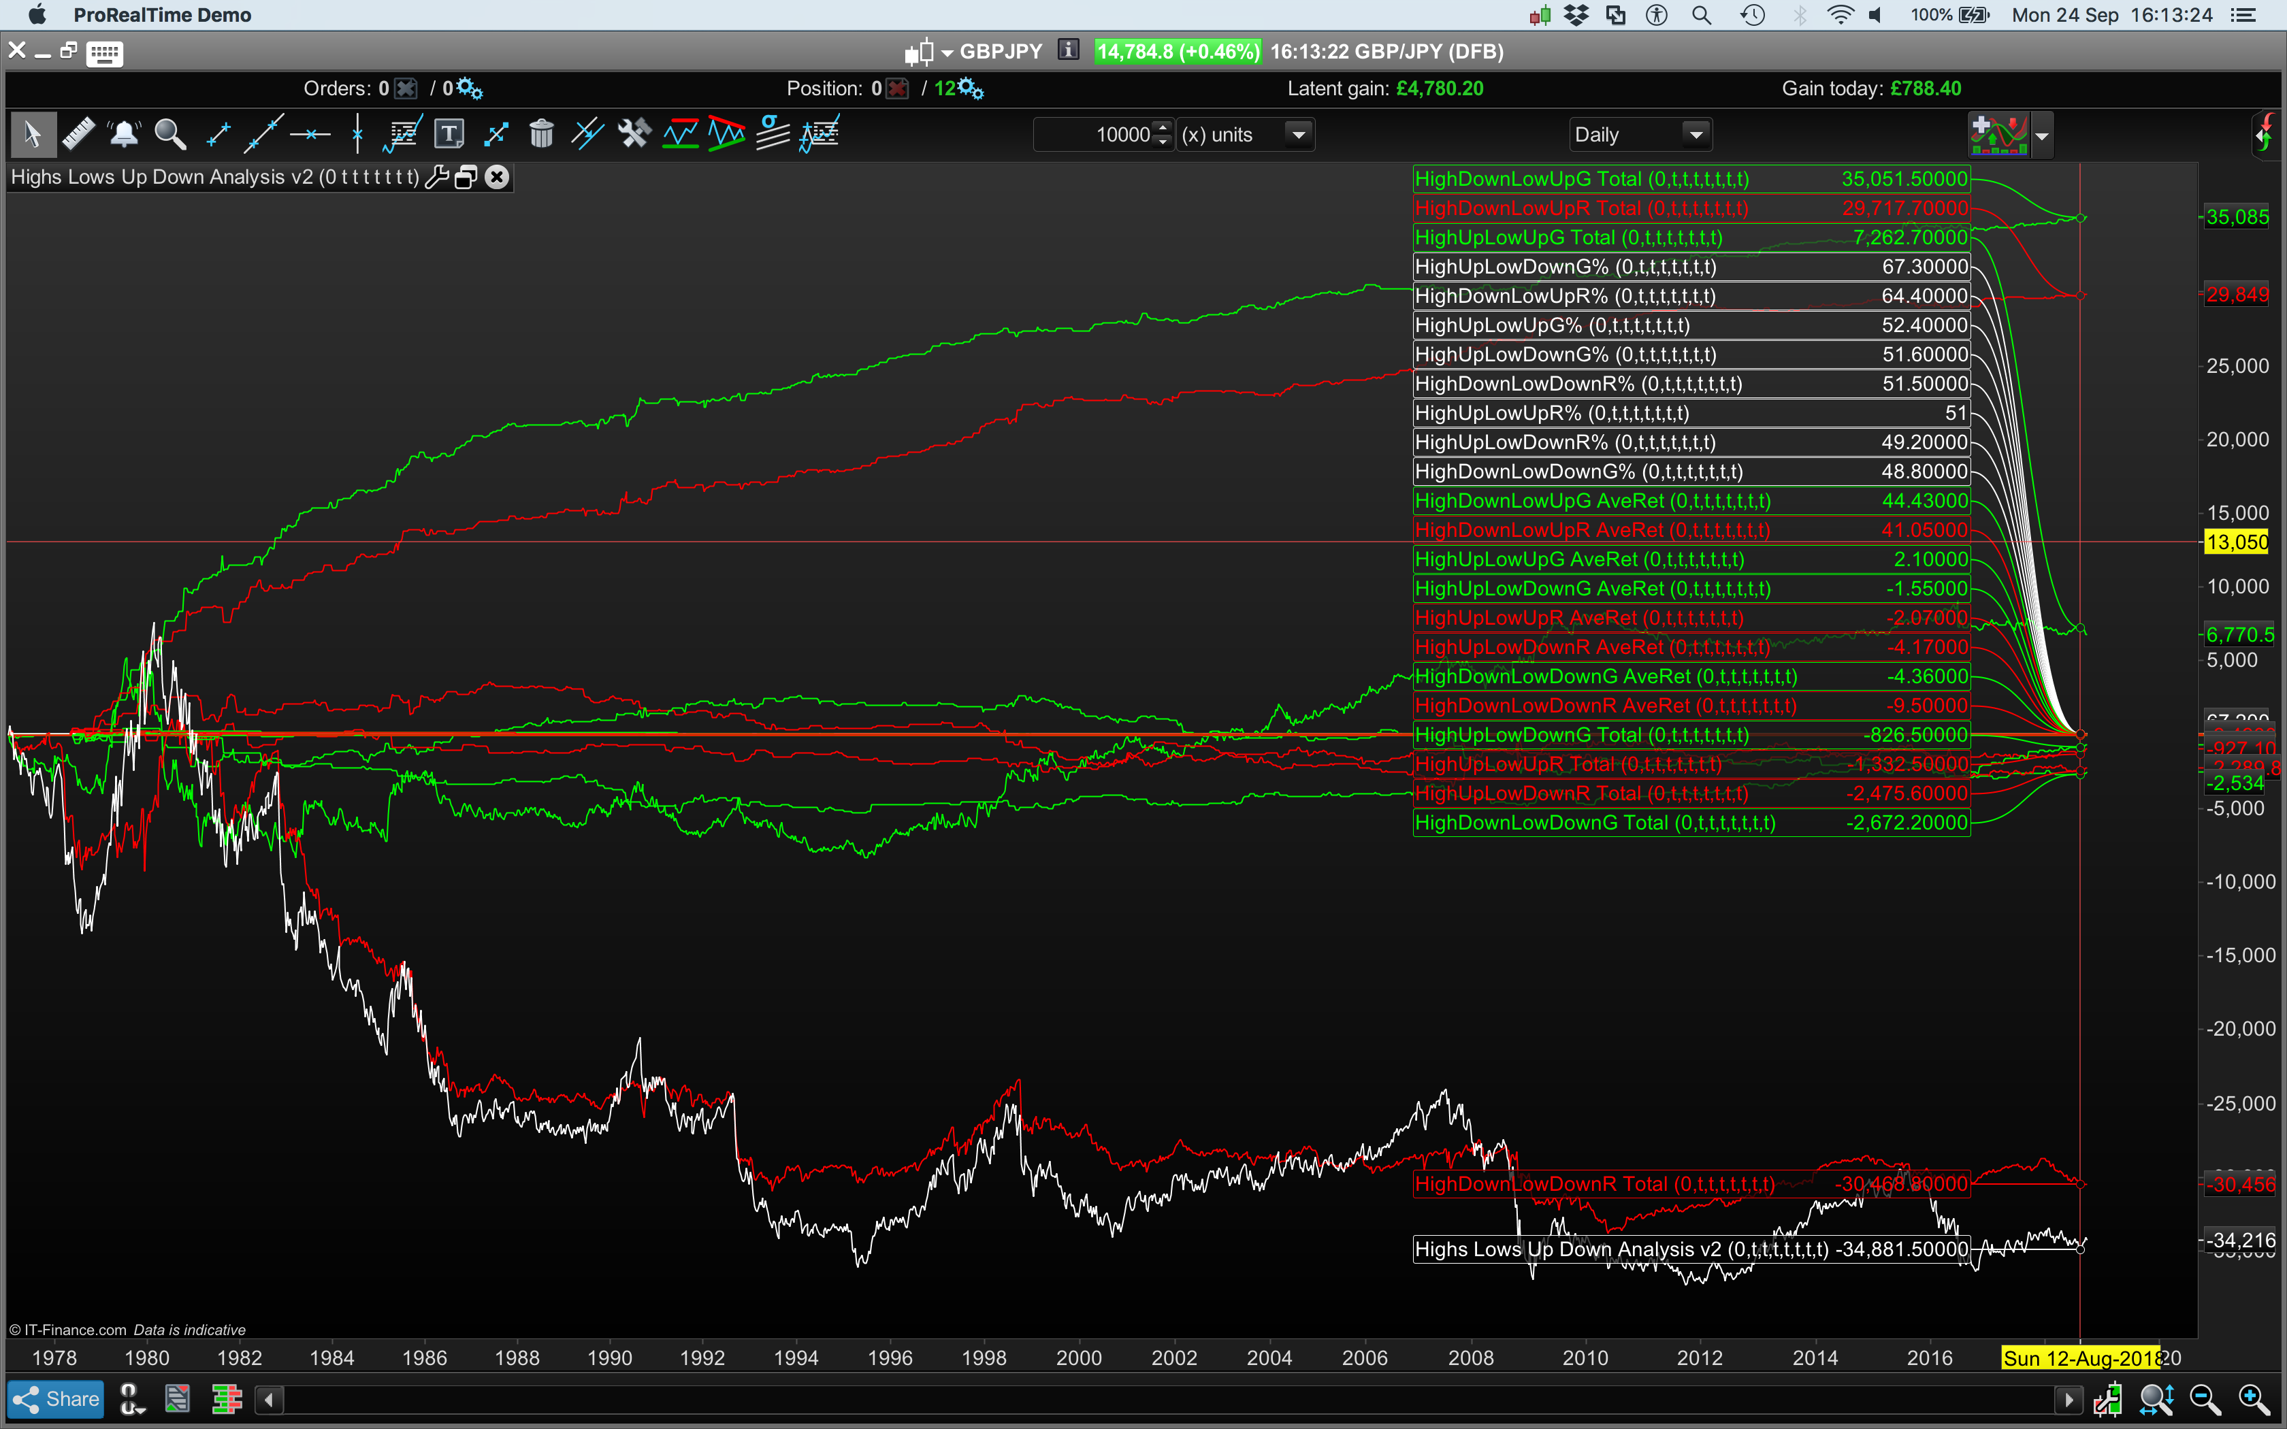Image resolution: width=2287 pixels, height=1429 pixels.
Task: Expand the units type dropdown
Action: pos(1299,135)
